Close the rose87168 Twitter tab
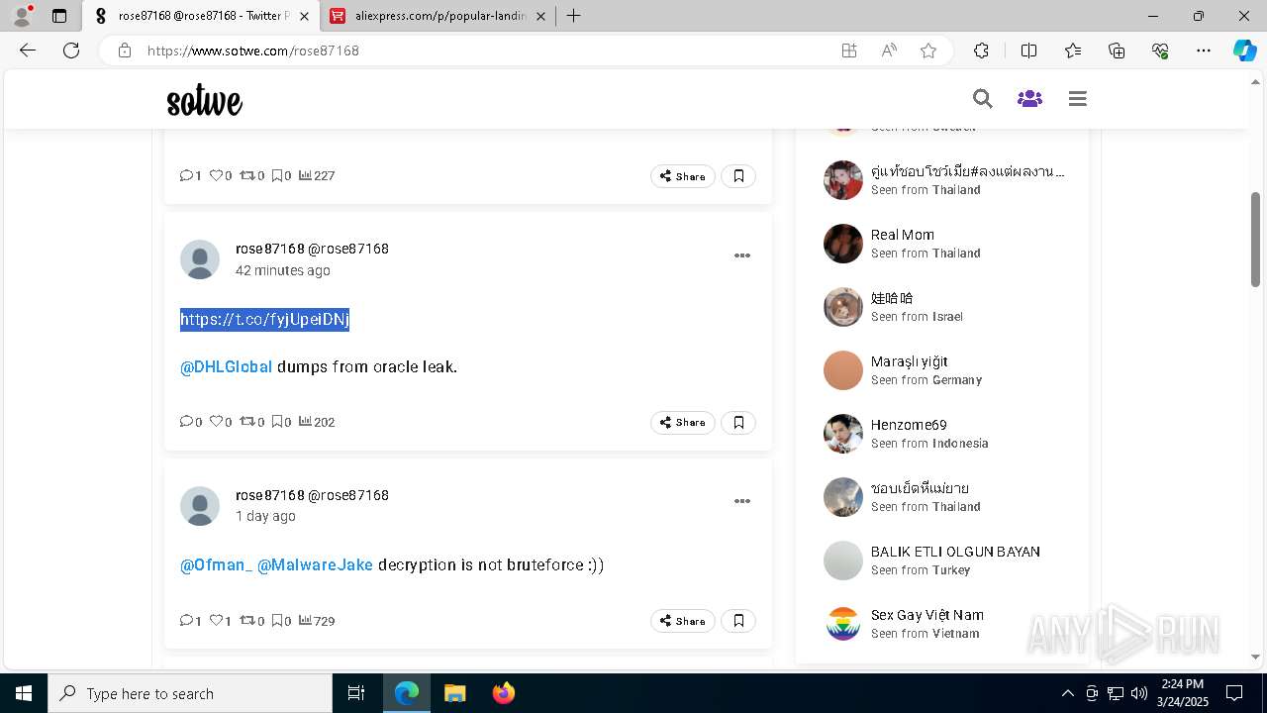 pos(304,16)
